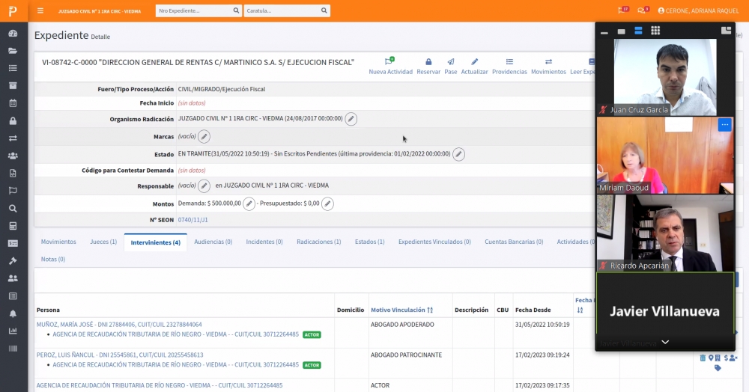Screen dimensions: 749x392
Task: Switch video panel to single-speaker view
Action: pyautogui.click(x=621, y=31)
